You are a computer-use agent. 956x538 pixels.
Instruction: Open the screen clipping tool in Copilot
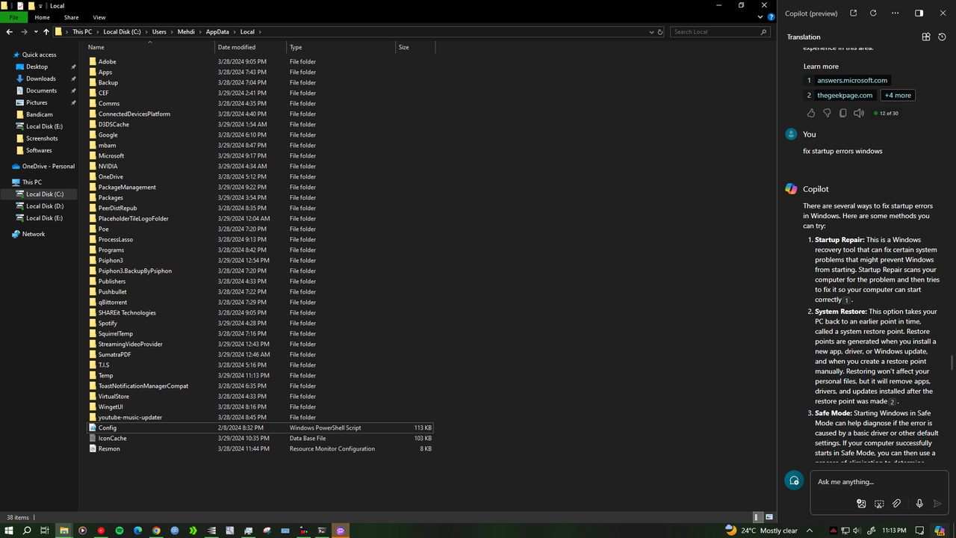tap(879, 503)
